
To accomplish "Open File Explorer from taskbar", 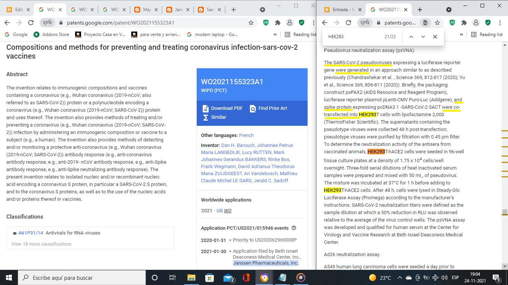I will tap(191, 278).
